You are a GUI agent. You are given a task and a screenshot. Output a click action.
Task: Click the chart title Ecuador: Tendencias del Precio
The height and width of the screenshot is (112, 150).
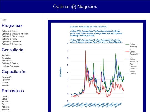click(x=89, y=27)
